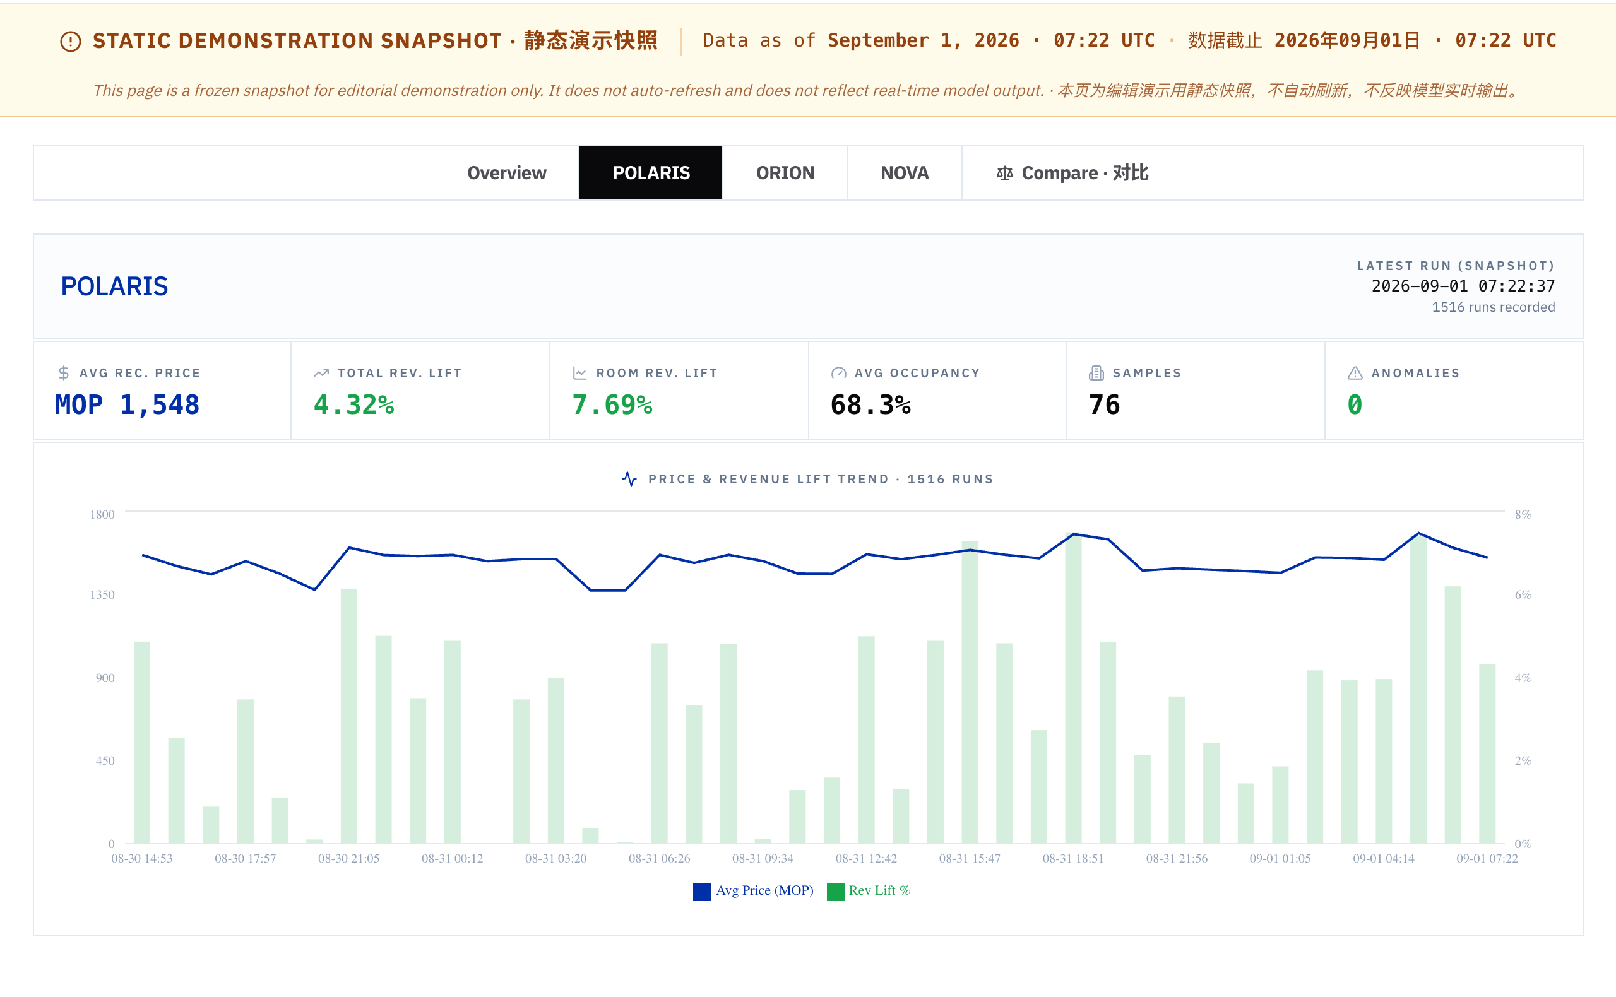This screenshot has height=997, width=1616.
Task: Select the POLARIS tab
Action: [x=651, y=173]
